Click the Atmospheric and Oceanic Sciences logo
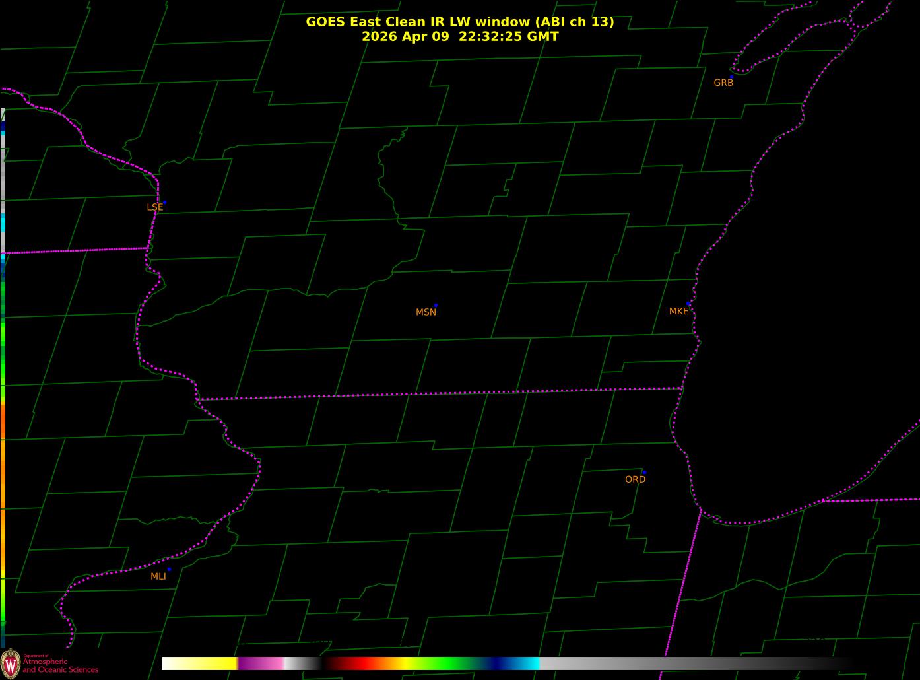The height and width of the screenshot is (680, 920). (49, 663)
